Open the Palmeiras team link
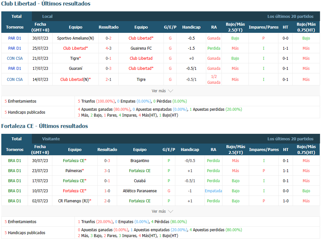 point(75,171)
